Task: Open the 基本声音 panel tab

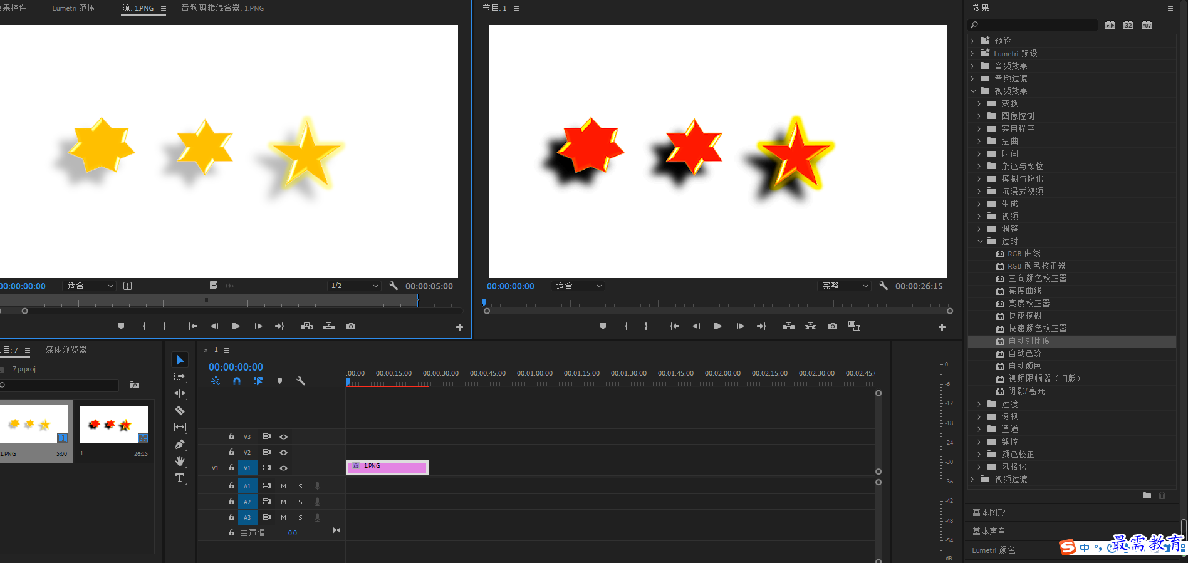Action: pyautogui.click(x=989, y=531)
